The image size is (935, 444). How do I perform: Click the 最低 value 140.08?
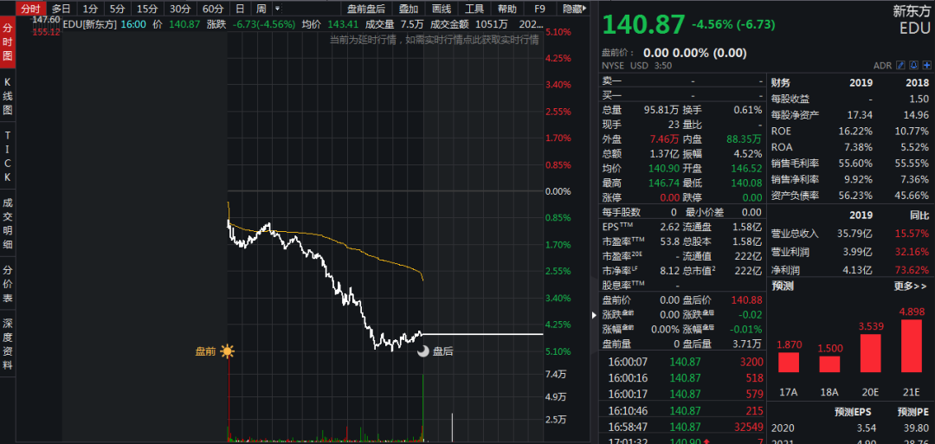746,183
